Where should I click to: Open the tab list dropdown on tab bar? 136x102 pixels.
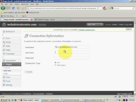coord(135,20)
